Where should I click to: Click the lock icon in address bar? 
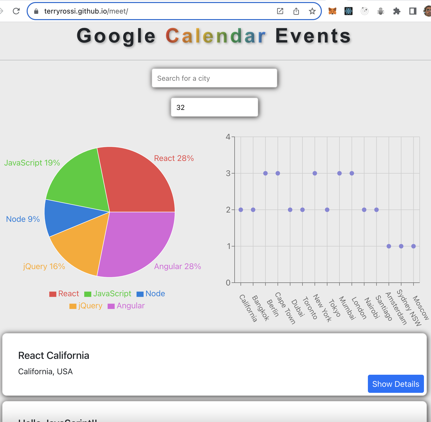36,11
